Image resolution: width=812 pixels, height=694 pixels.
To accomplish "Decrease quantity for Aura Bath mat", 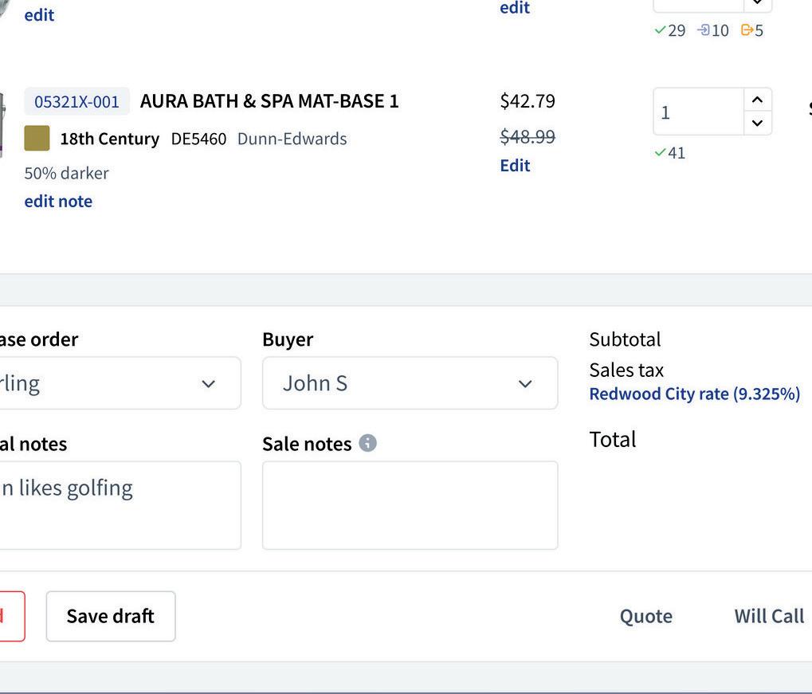I will [x=757, y=124].
